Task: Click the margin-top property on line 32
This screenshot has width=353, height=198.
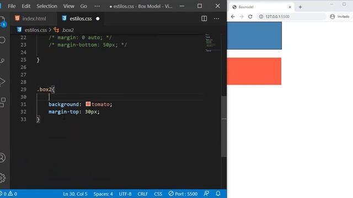Action: tap(63, 112)
